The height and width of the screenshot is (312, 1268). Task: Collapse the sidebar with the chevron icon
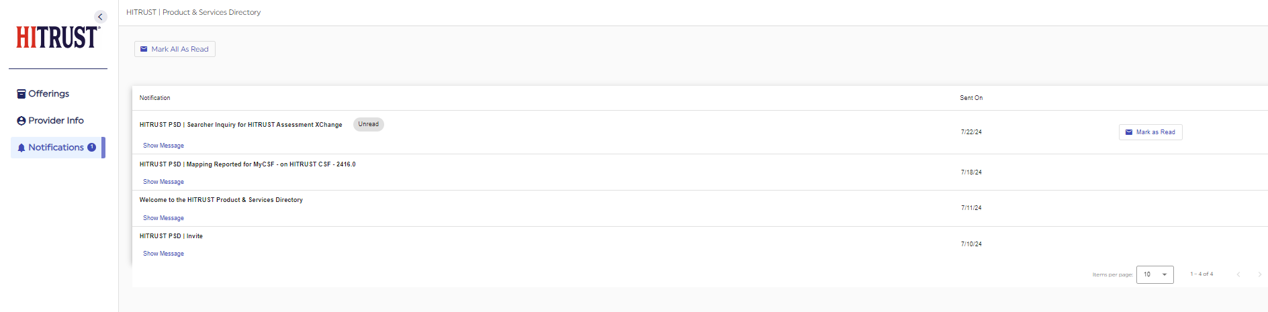(x=100, y=17)
